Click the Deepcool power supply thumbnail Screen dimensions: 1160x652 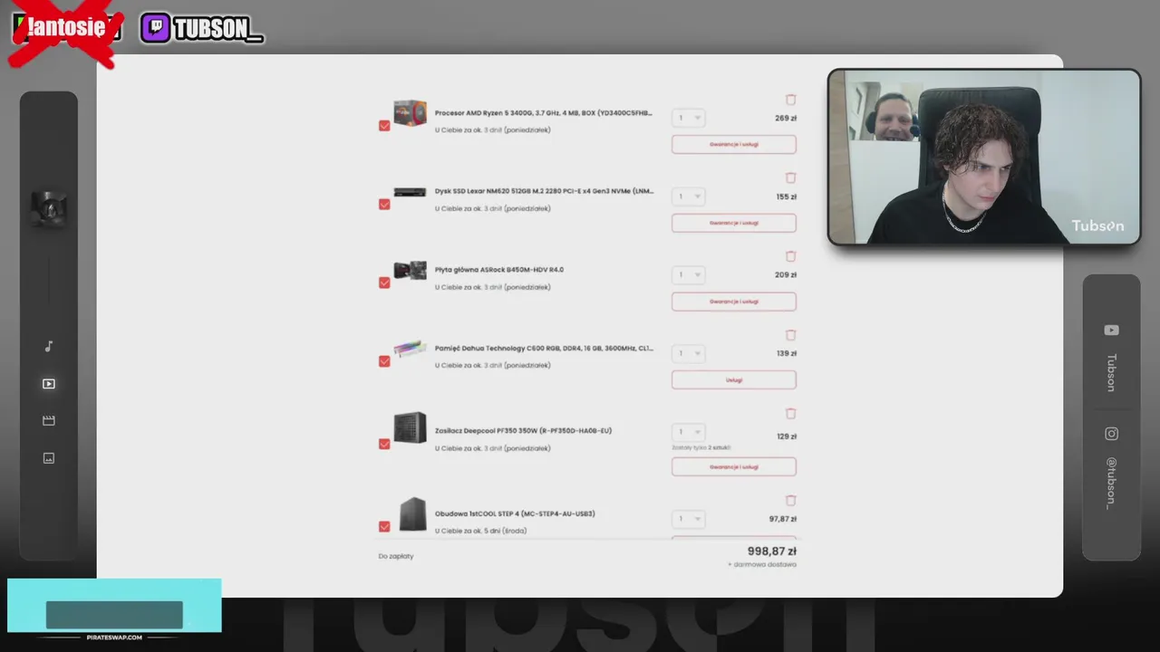pos(410,427)
